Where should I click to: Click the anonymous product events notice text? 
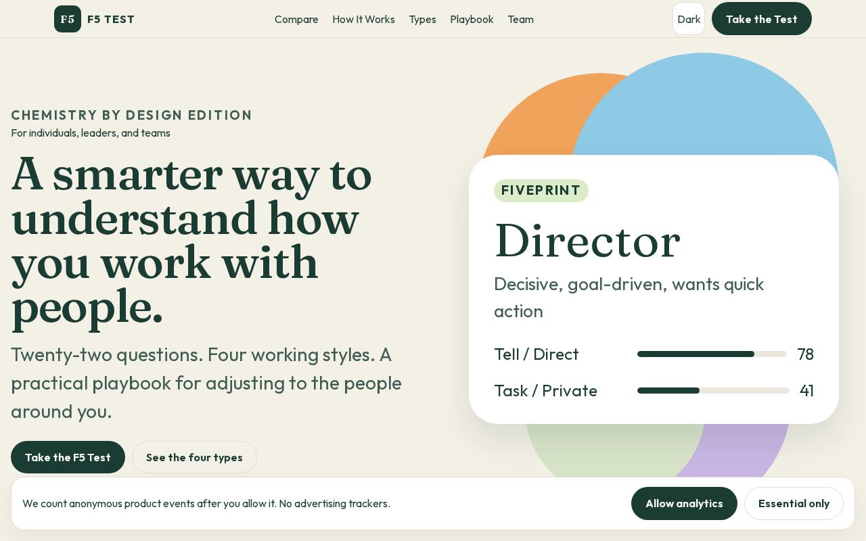(x=206, y=503)
